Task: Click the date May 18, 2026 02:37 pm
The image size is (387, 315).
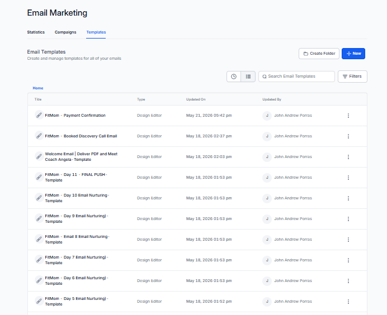Action: click(209, 136)
